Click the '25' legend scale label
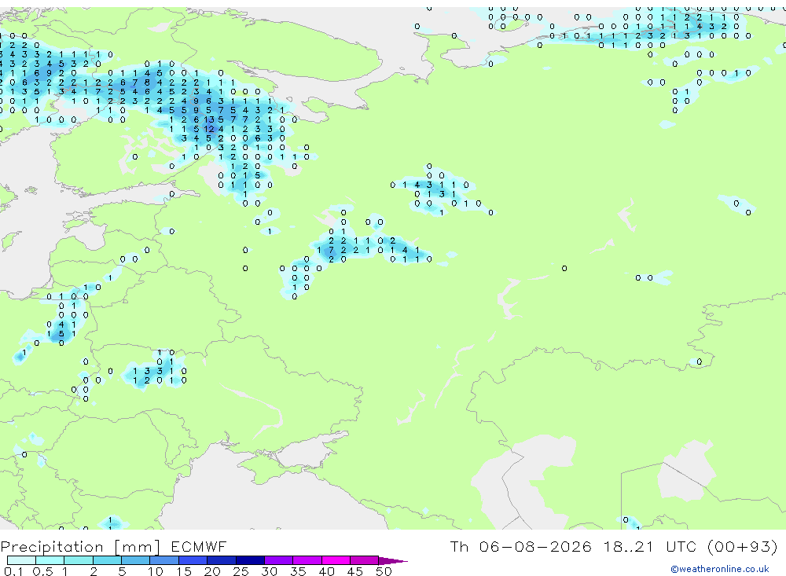786x576 pixels. tap(241, 571)
